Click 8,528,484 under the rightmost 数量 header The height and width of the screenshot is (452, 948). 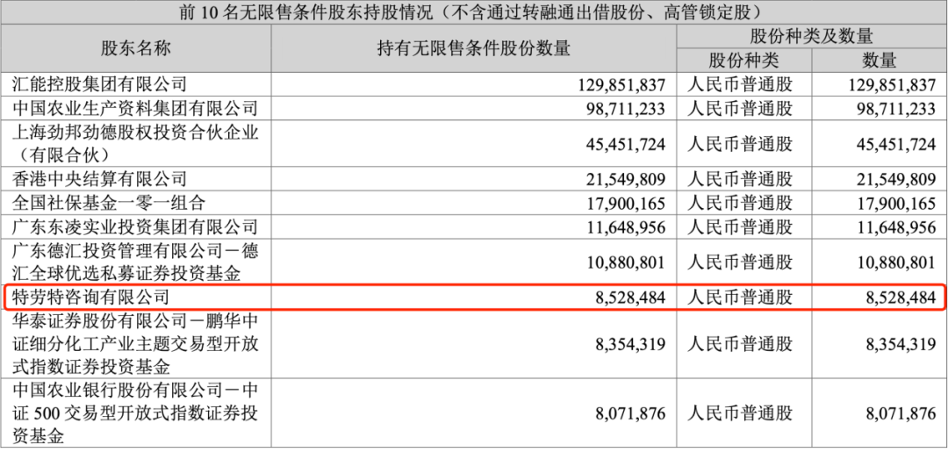[x=901, y=298]
